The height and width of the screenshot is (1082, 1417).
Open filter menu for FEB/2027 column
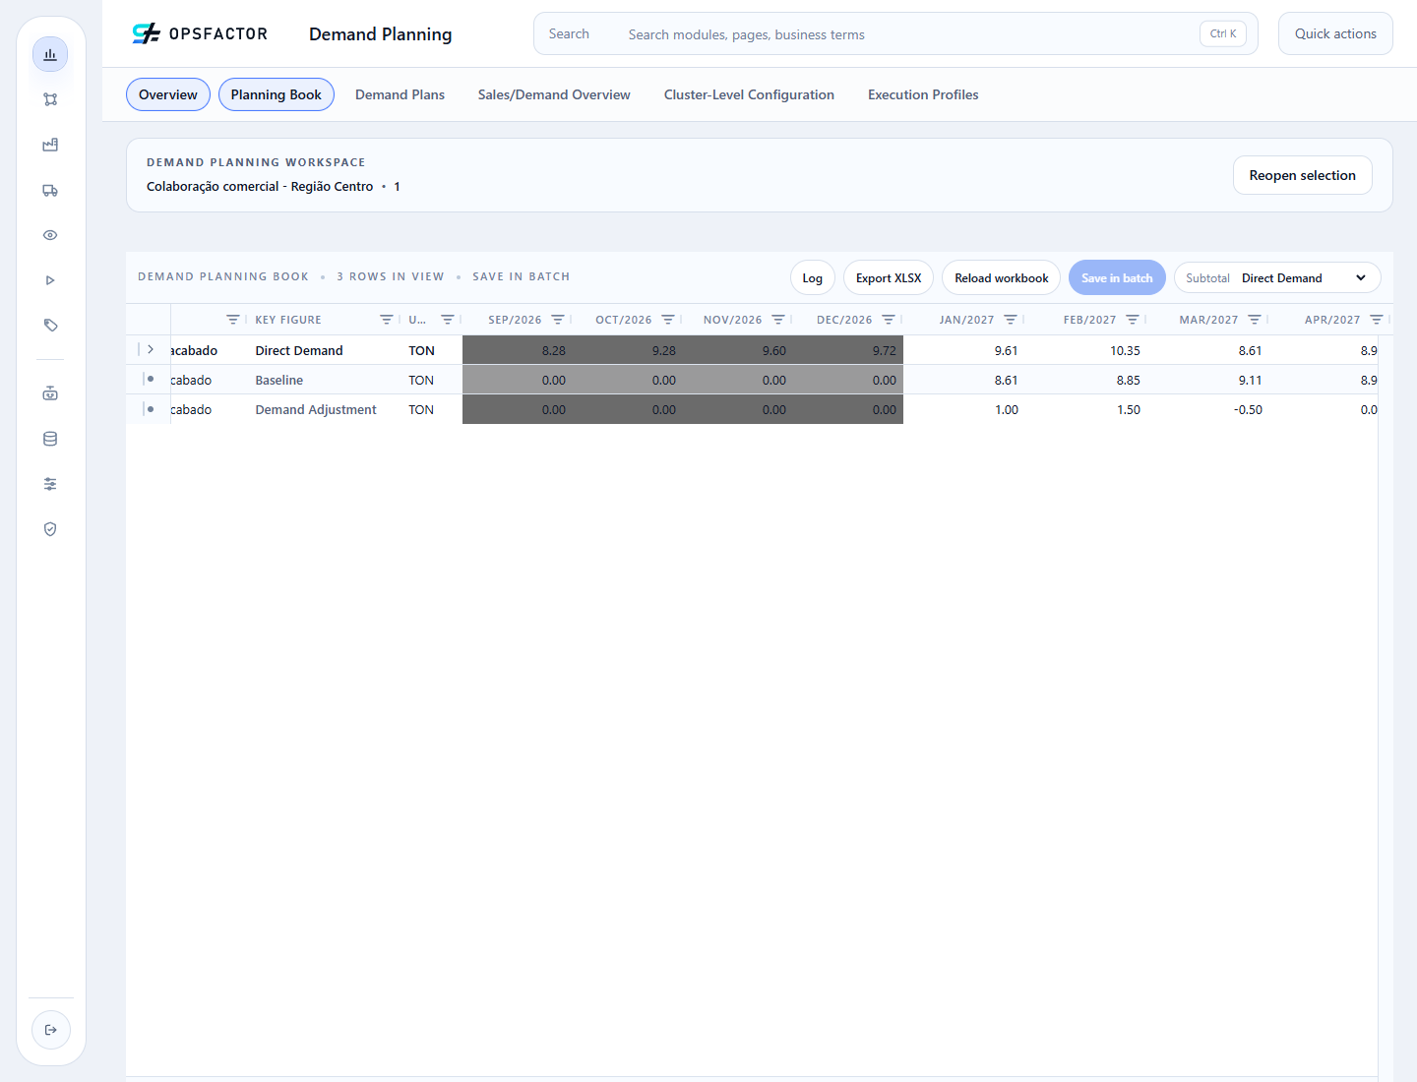coord(1133,320)
